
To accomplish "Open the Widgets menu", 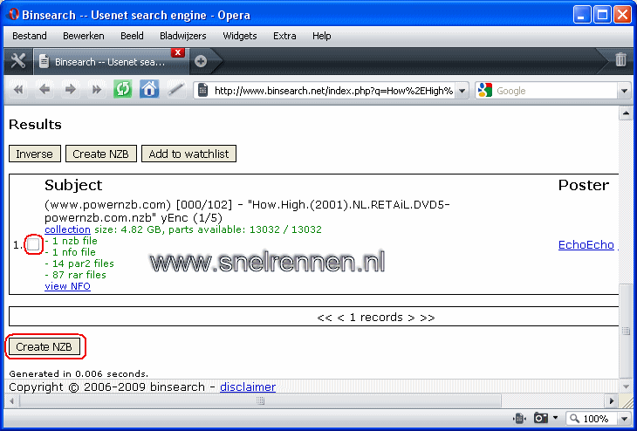I will [240, 36].
